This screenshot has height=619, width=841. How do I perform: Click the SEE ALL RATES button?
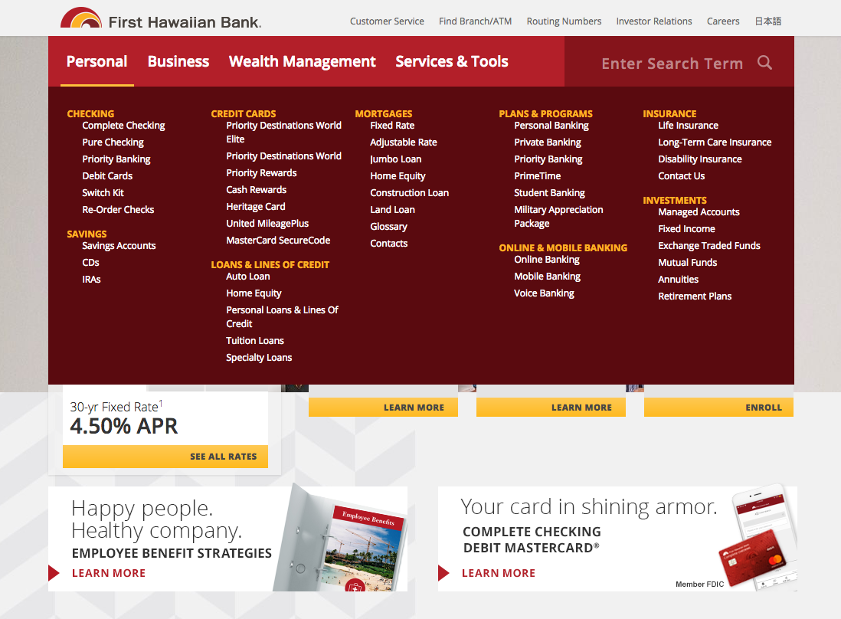[165, 457]
